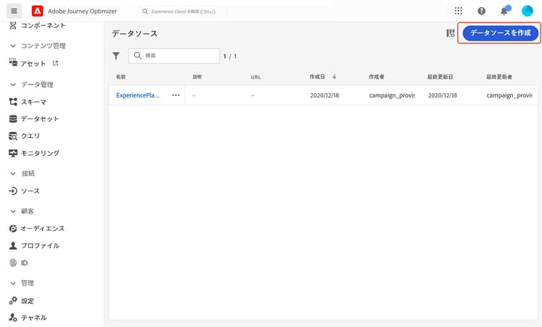This screenshot has height=327, width=542.
Task: Collapse the 接続 section
Action: [x=13, y=173]
